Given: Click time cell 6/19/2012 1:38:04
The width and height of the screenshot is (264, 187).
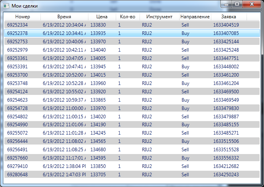Looking at the screenshot, I should click(64, 166).
